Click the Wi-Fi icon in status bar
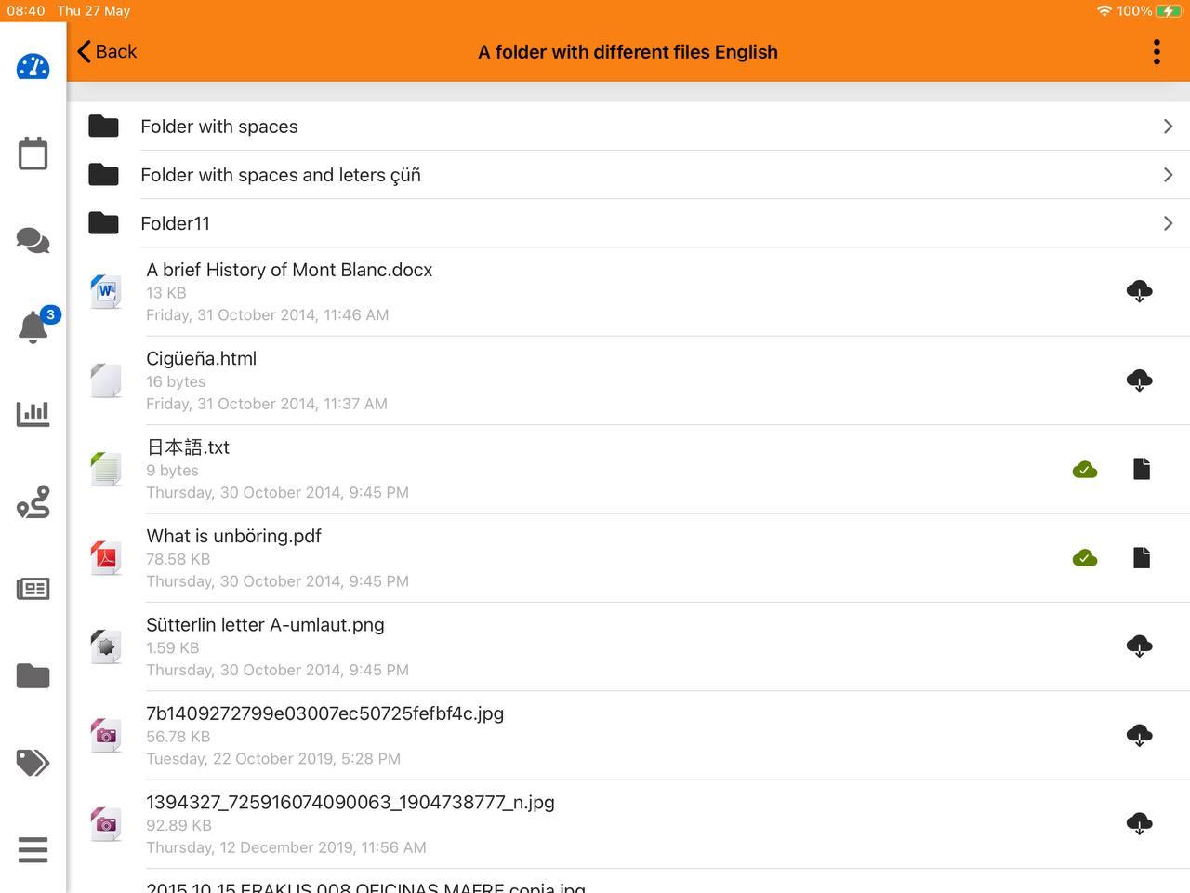1190x893 pixels. pyautogui.click(x=1104, y=11)
